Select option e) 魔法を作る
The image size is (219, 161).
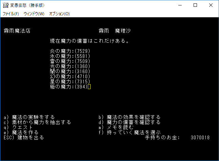click(21, 133)
